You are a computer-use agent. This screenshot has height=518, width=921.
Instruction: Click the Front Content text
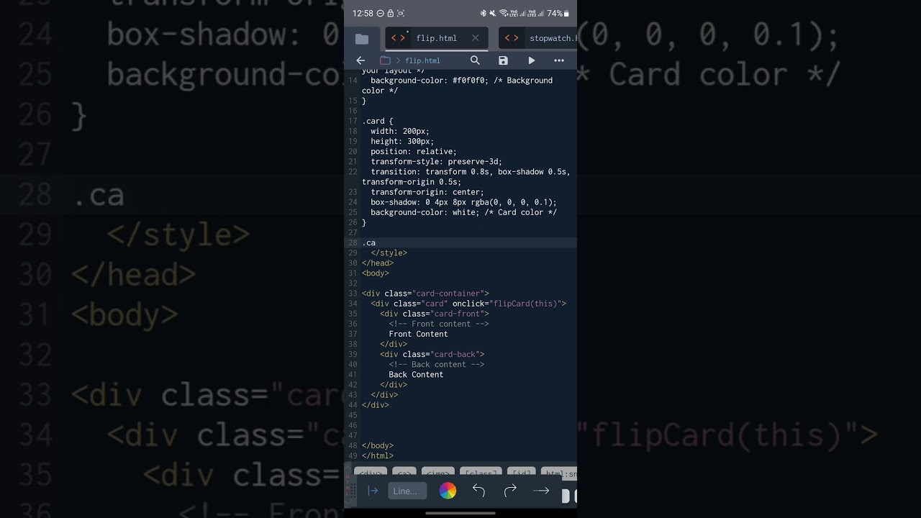click(418, 334)
